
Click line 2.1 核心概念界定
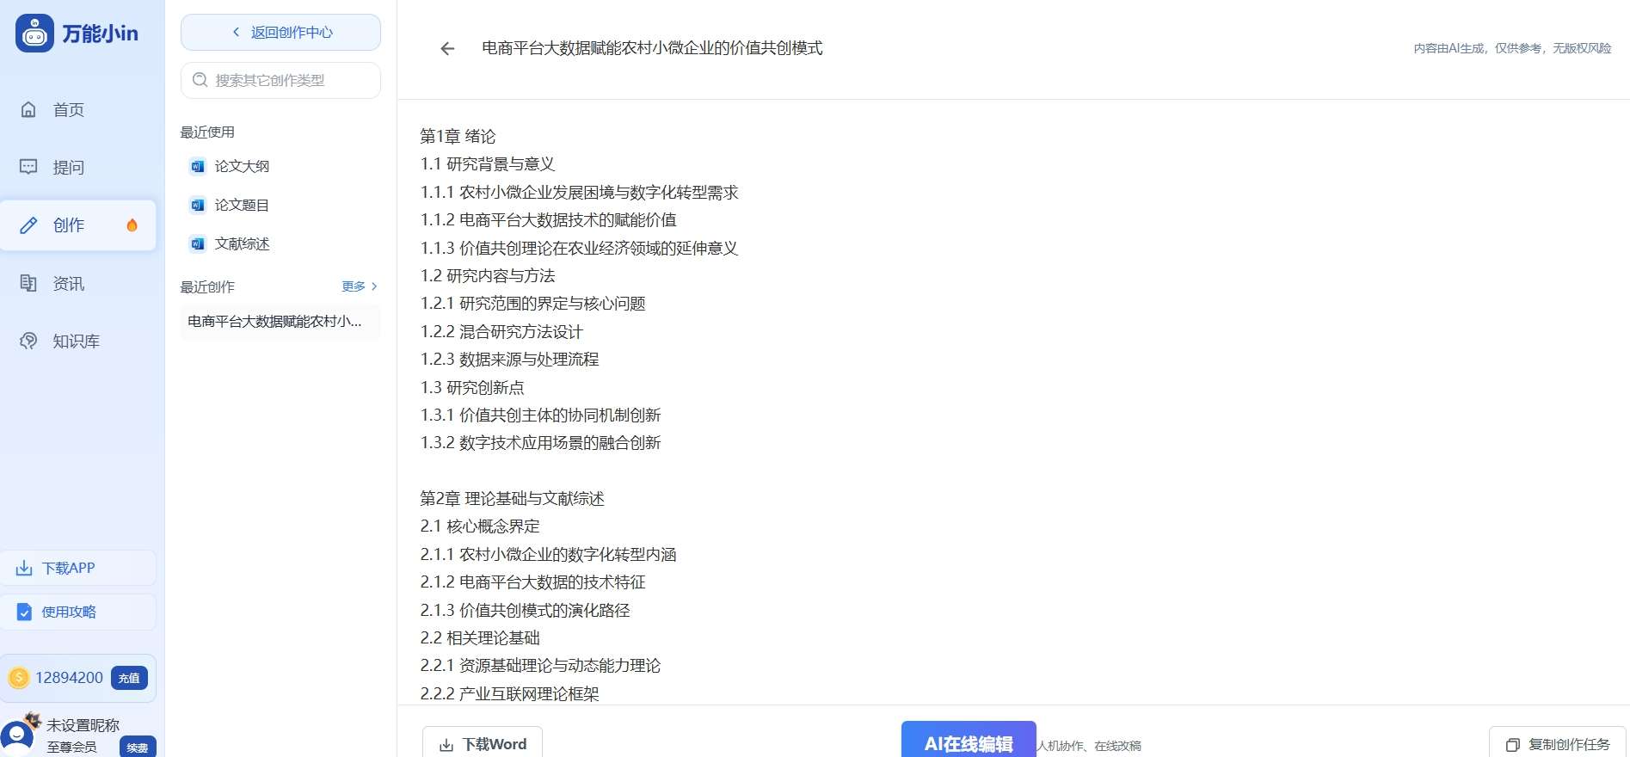point(480,526)
